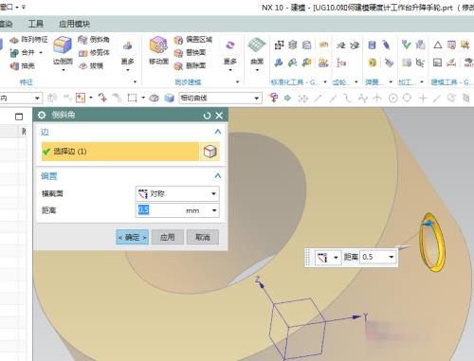Reset the chamfer dialog with the reset icon
Viewport: 474px width, 361px height.
[x=207, y=116]
